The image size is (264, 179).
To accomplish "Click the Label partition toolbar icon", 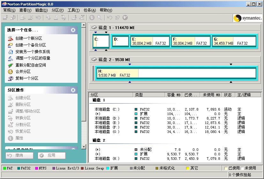I will [48, 18].
